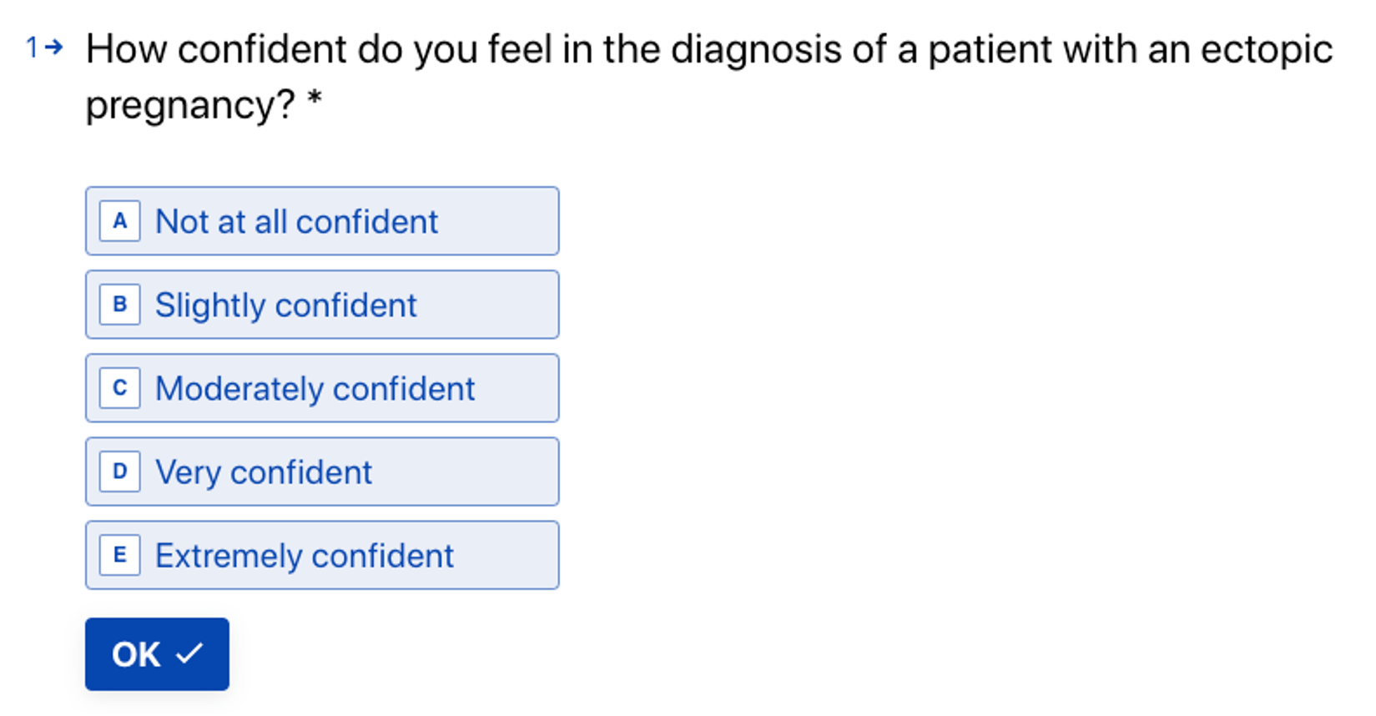Click the B key badge icon

pos(119,305)
